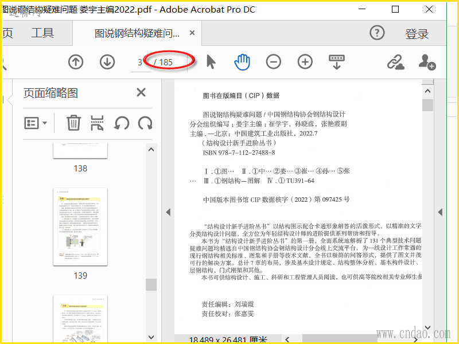
Task: Select the arrow selection tool
Action: pyautogui.click(x=211, y=62)
